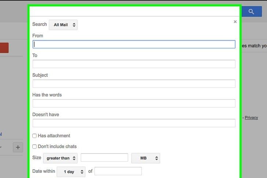This screenshot has width=267, height=178.
Task: Click the blue magnifier search button
Action: tap(251, 11)
